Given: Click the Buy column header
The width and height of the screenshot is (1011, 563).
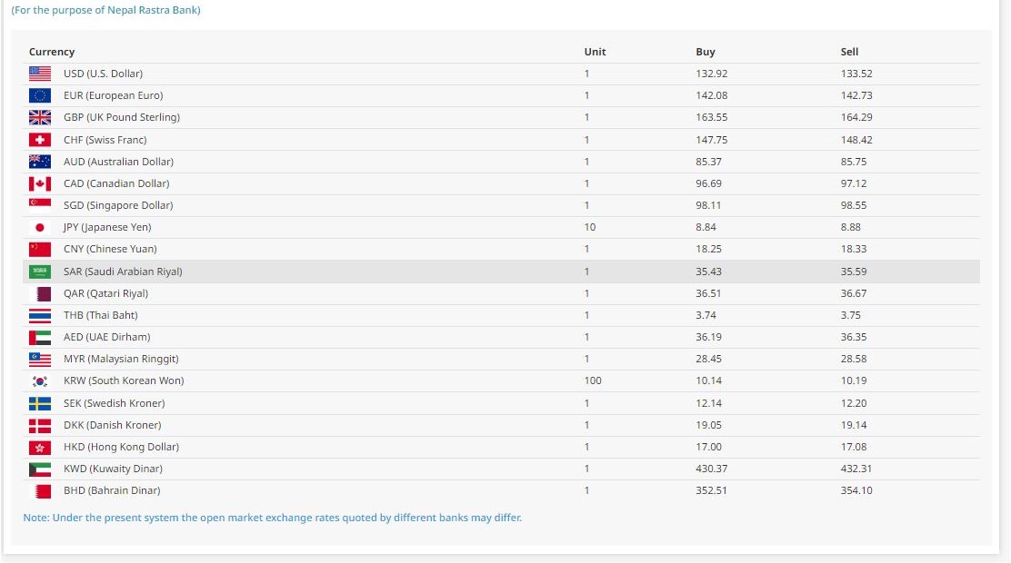Looking at the screenshot, I should tap(706, 52).
